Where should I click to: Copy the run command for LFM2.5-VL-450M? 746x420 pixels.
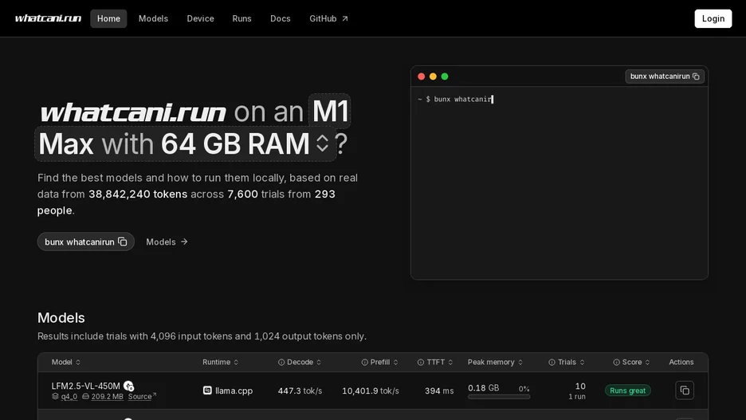coord(684,390)
